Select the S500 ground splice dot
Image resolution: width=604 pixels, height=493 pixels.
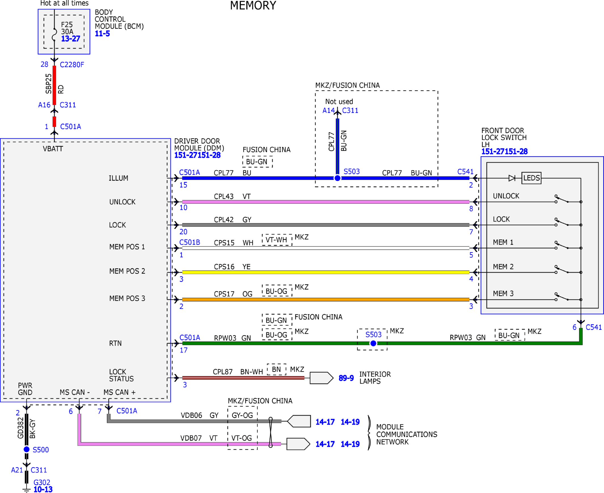tap(26, 449)
